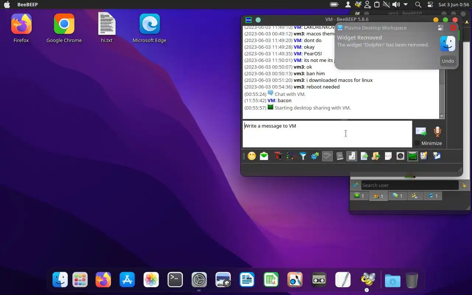The height and width of the screenshot is (295, 472).
Task: Click Undo in the Widget Removed notification
Action: pos(448,61)
